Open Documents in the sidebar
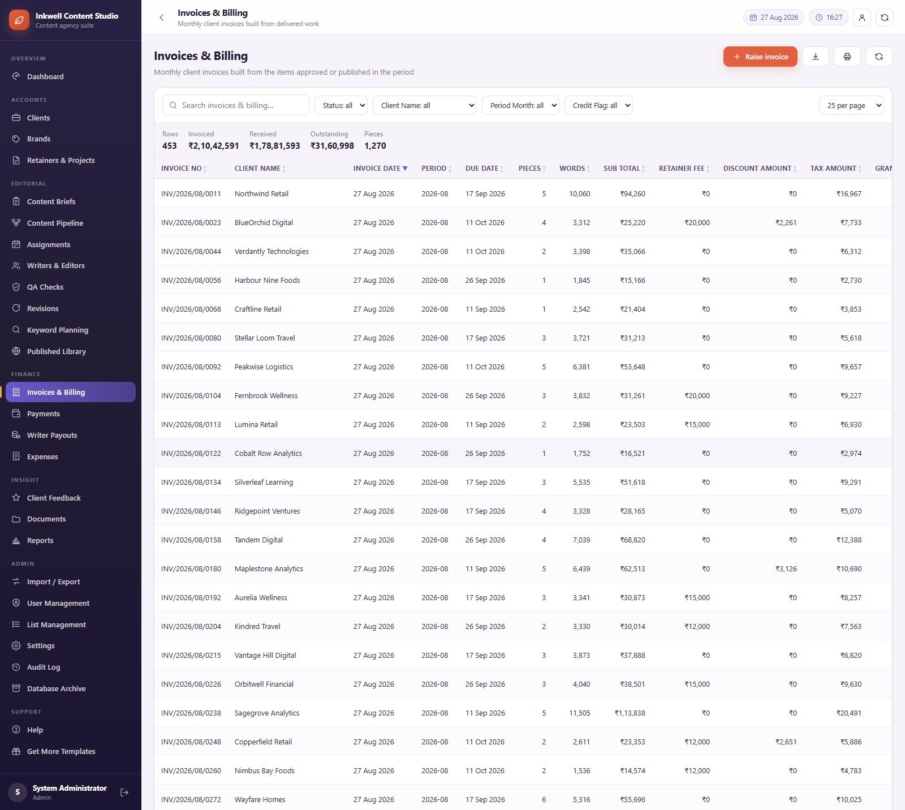 point(71,519)
